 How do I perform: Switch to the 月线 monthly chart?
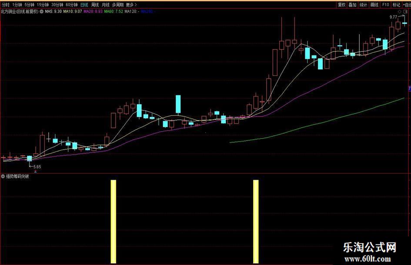tap(105, 5)
